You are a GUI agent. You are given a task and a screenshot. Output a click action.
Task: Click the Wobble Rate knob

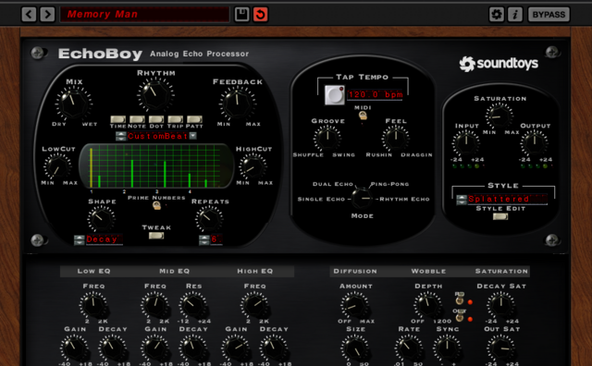[x=409, y=348]
